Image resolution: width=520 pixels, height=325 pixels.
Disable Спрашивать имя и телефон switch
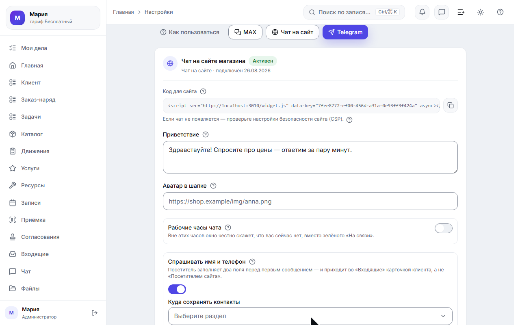tap(177, 289)
